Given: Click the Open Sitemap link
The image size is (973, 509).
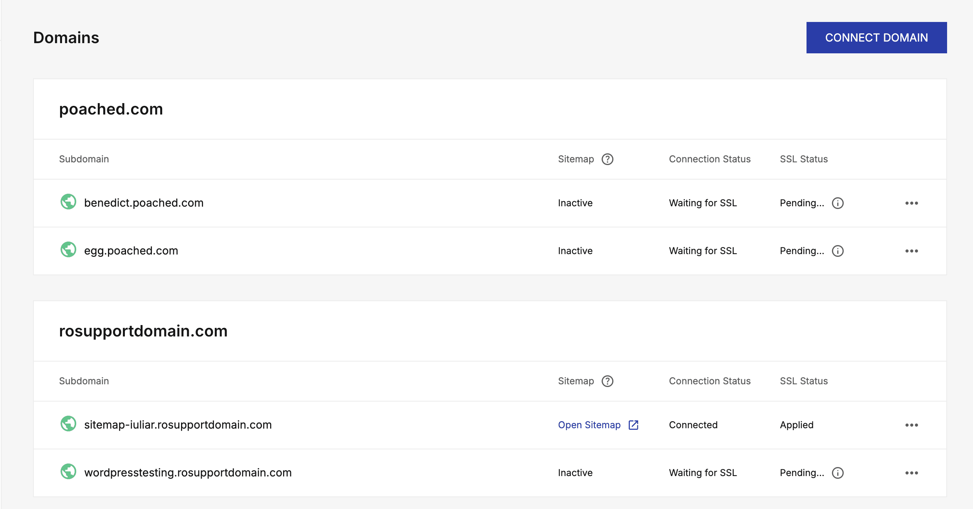Looking at the screenshot, I should [x=589, y=425].
